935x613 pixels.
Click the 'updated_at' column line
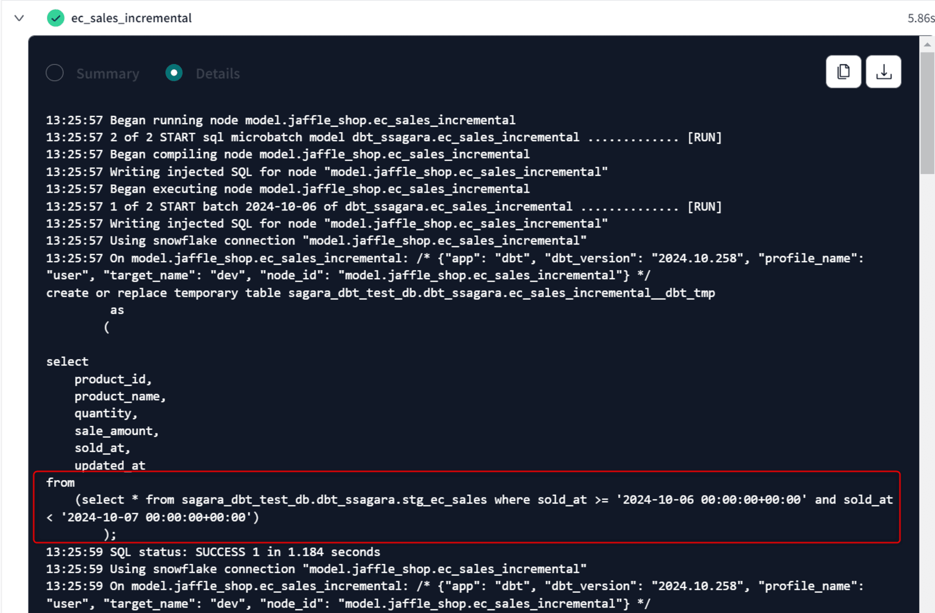point(110,466)
